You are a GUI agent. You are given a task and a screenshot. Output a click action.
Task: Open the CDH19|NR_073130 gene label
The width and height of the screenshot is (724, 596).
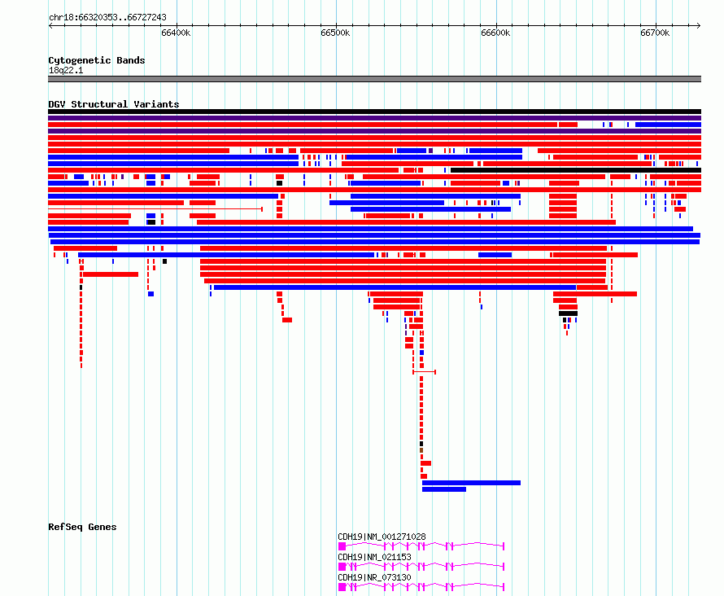coord(374,577)
